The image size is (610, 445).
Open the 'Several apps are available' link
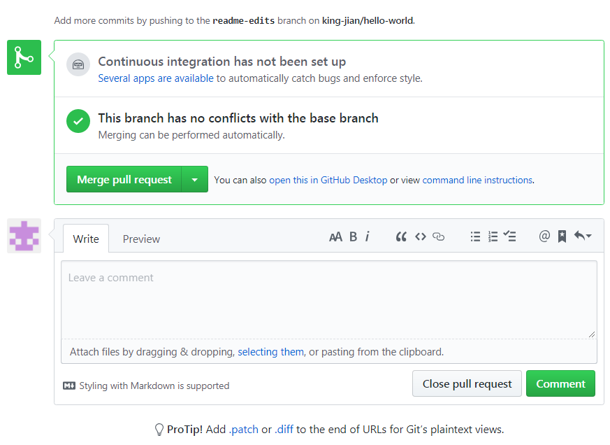coord(156,78)
